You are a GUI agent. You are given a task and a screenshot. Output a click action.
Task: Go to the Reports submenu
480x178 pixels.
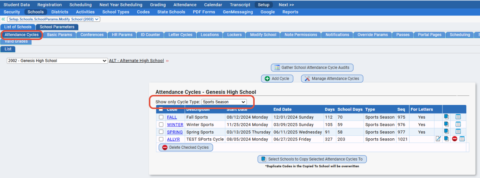click(x=290, y=12)
